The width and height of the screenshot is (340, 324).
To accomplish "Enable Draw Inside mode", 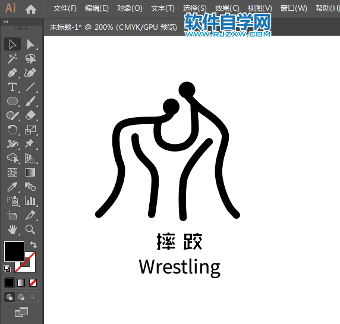I will point(33,297).
